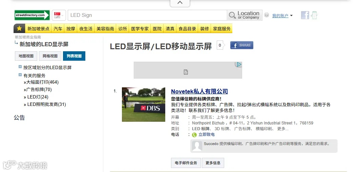Click the 新加坡商业指南 breadcrumb link
Viewport: 363px width, 172px height.
pyautogui.click(x=28, y=37)
